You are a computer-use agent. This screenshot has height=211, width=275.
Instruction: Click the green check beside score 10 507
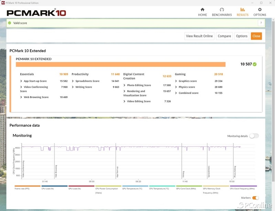coord(255,64)
